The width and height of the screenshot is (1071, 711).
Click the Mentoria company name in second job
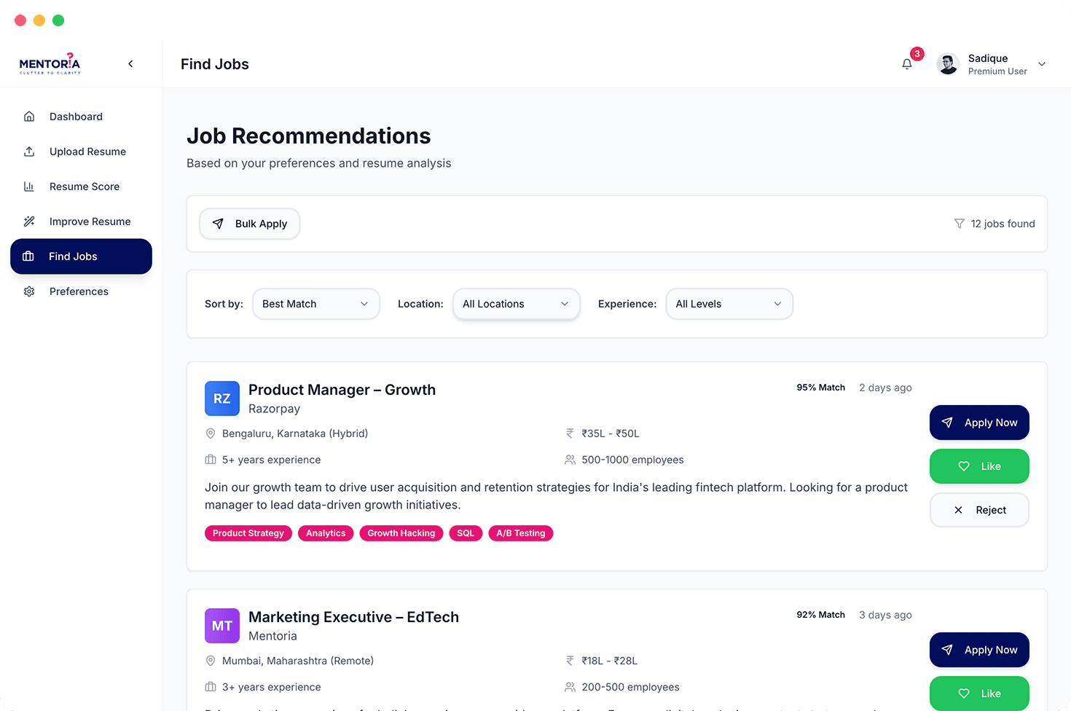click(272, 636)
